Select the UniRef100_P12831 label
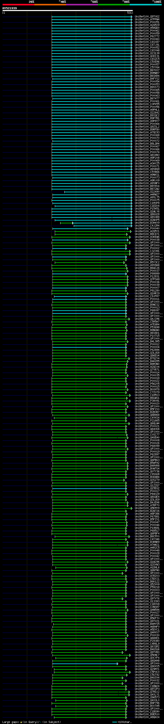The height and width of the screenshot is (724, 164). [x=147, y=276]
